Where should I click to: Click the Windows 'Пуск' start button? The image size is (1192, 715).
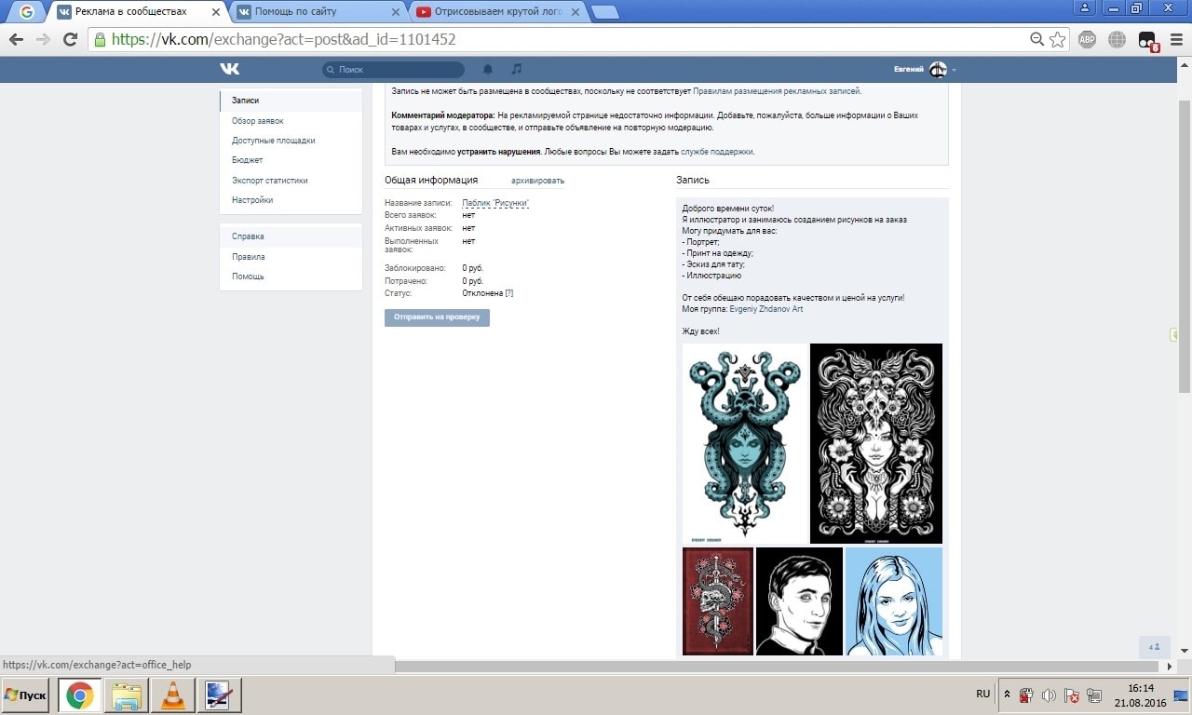(25, 695)
